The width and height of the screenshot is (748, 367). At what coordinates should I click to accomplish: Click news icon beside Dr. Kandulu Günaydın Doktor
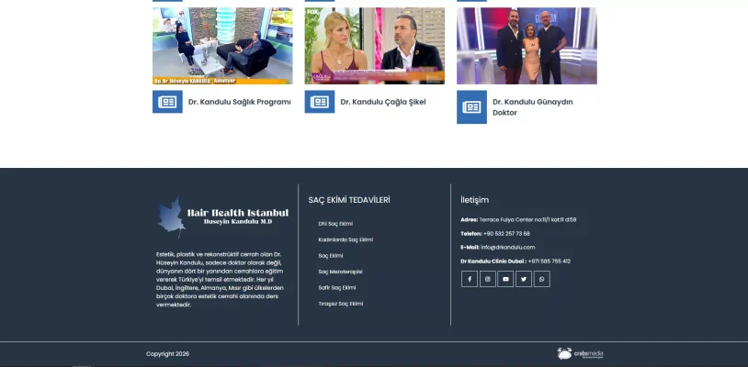[x=471, y=107]
